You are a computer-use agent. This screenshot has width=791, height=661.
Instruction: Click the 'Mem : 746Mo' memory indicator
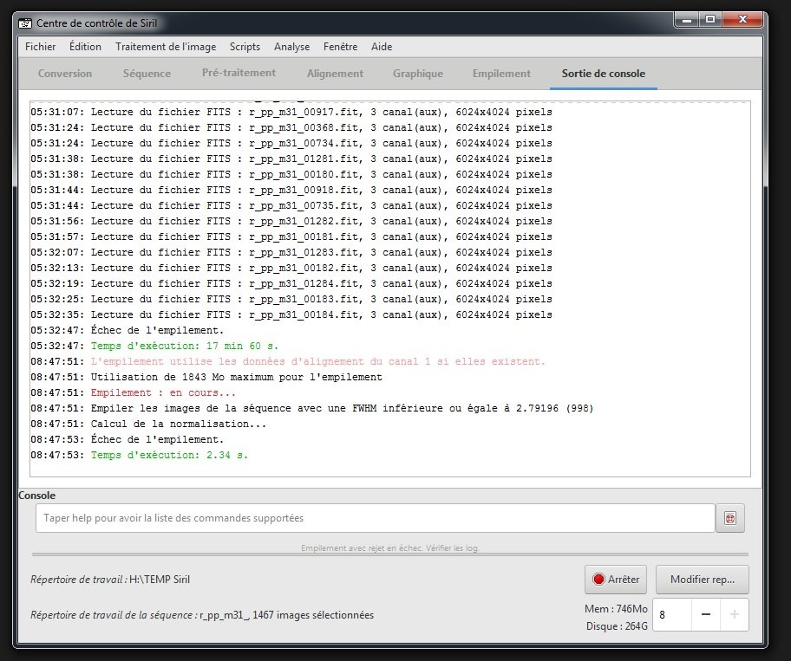click(616, 609)
